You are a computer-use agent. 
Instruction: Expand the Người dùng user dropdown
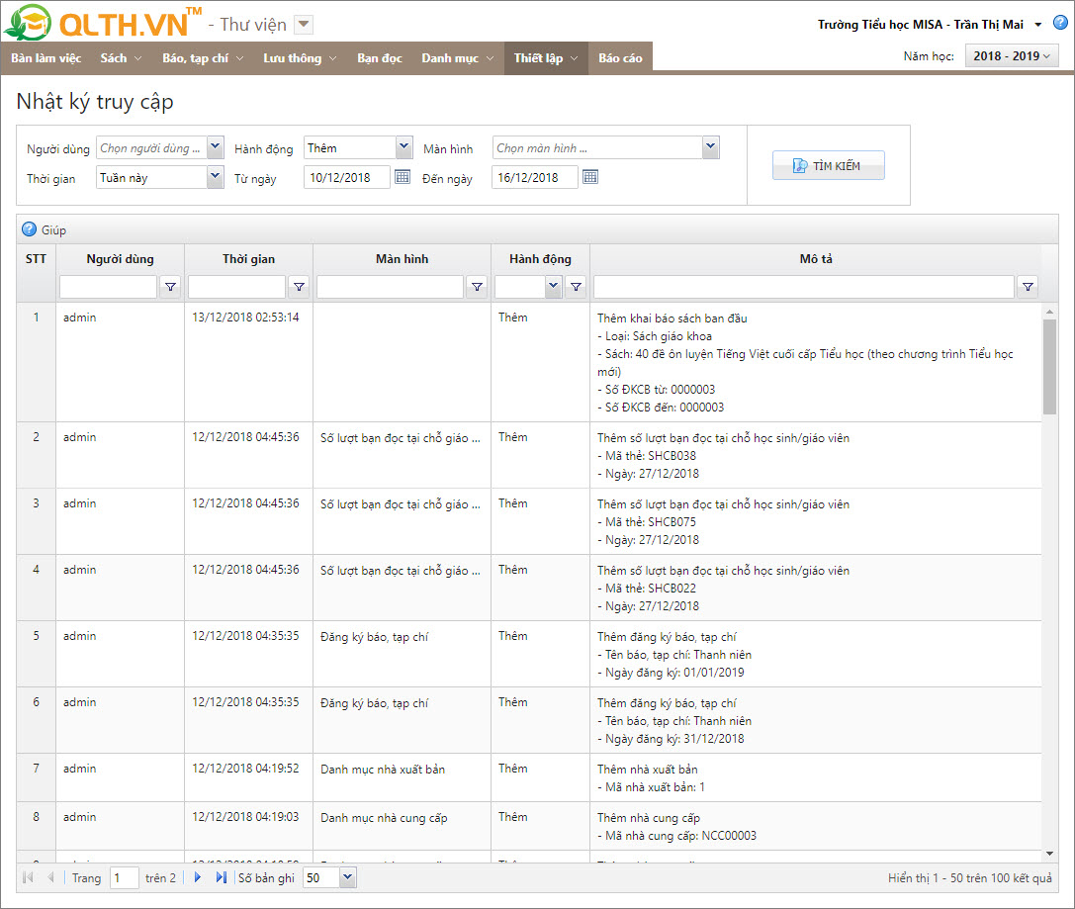tap(216, 147)
